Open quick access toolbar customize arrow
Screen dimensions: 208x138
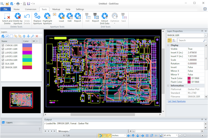[34, 4]
